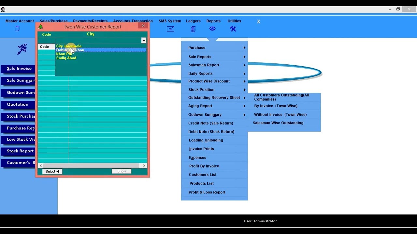The image size is (417, 234).
Task: Choose Without Invoice (Town Wise) option
Action: [280, 115]
